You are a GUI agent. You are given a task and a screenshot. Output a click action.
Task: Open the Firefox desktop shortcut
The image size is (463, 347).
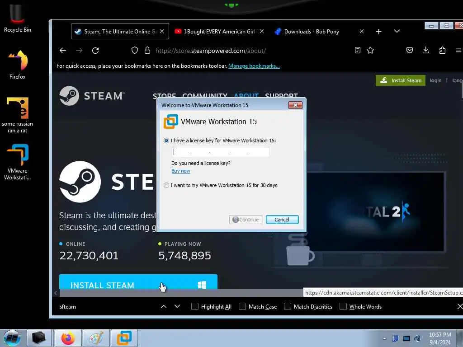pyautogui.click(x=18, y=65)
